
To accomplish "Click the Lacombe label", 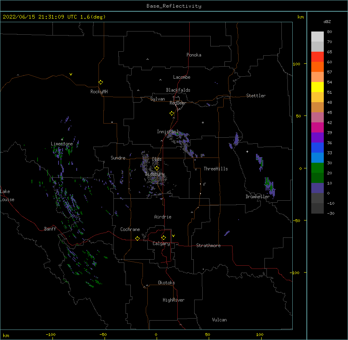I will click(x=182, y=77).
